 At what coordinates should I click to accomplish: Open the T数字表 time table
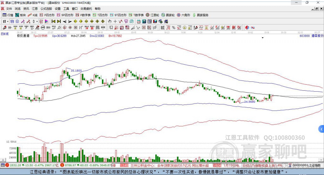coord(136,15)
